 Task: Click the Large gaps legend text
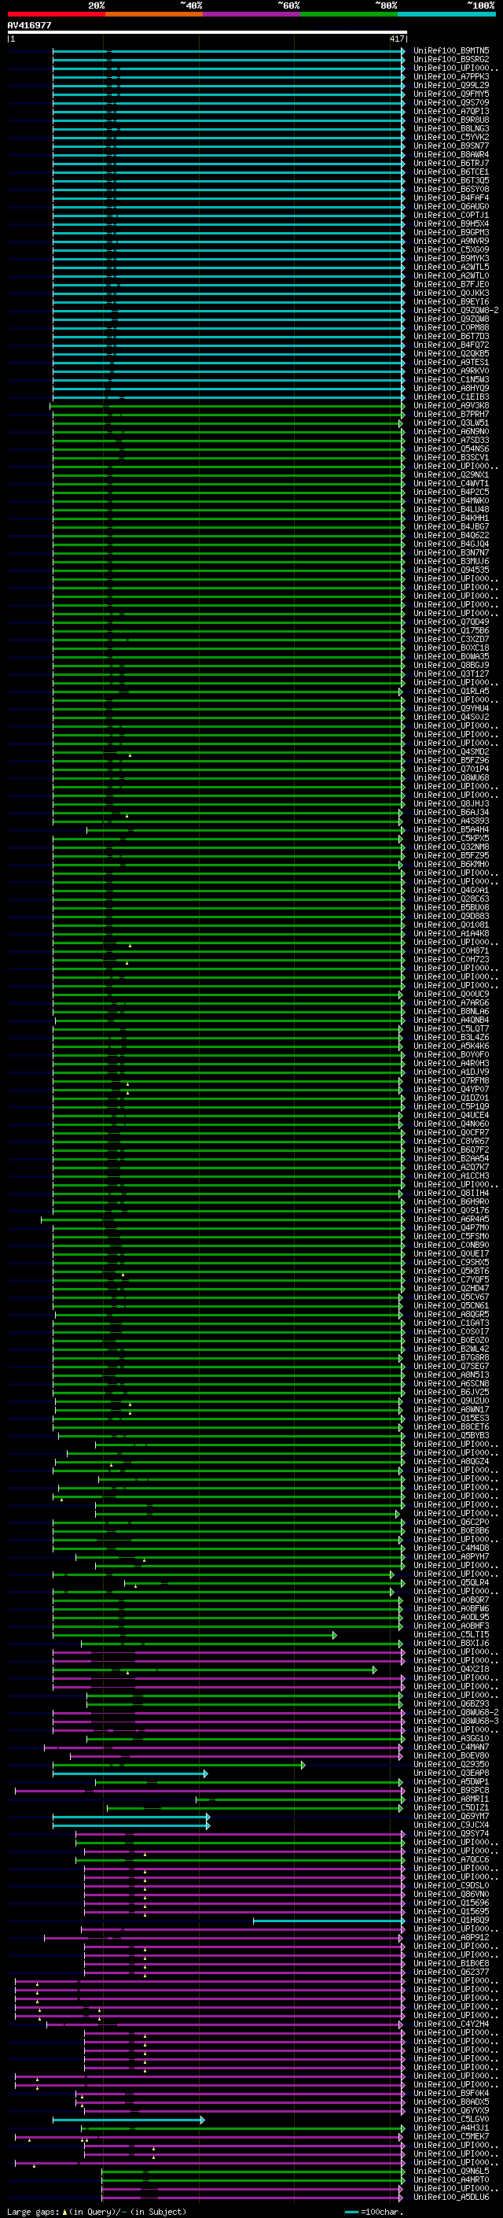tap(97, 2212)
